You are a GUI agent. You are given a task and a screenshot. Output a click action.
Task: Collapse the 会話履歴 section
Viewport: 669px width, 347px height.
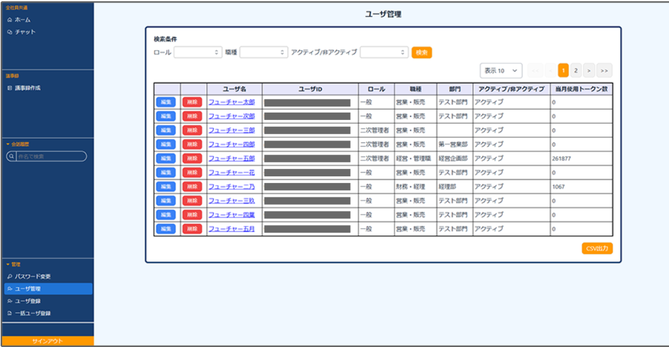pos(17,144)
